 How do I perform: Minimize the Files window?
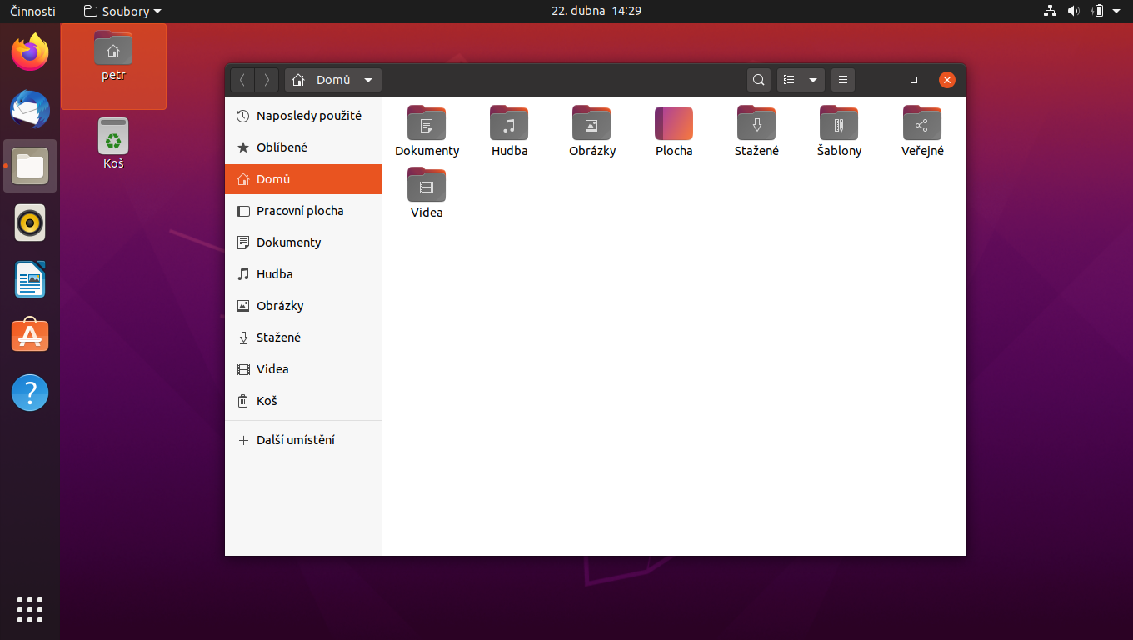click(881, 80)
